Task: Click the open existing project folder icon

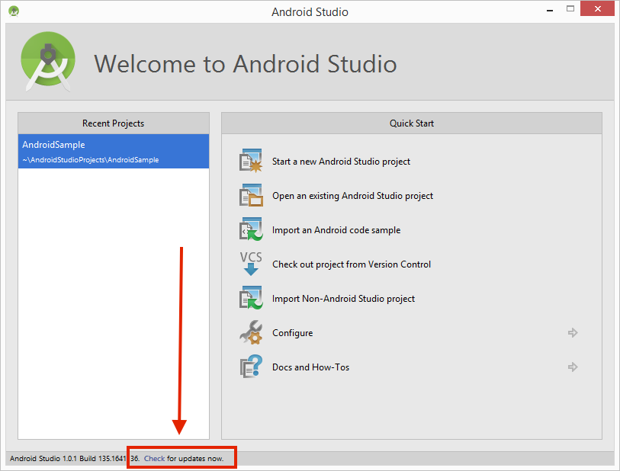Action: pyautogui.click(x=251, y=195)
